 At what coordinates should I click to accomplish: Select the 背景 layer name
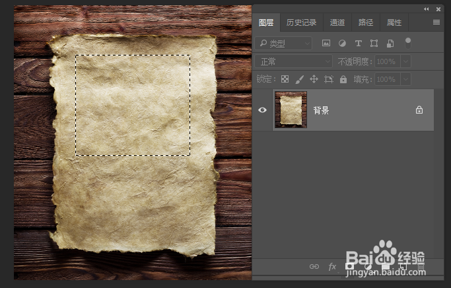pos(321,110)
